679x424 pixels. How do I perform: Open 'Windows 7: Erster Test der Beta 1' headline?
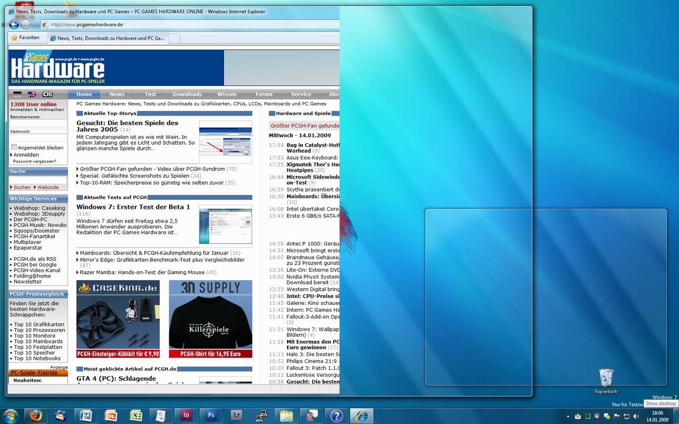point(133,207)
